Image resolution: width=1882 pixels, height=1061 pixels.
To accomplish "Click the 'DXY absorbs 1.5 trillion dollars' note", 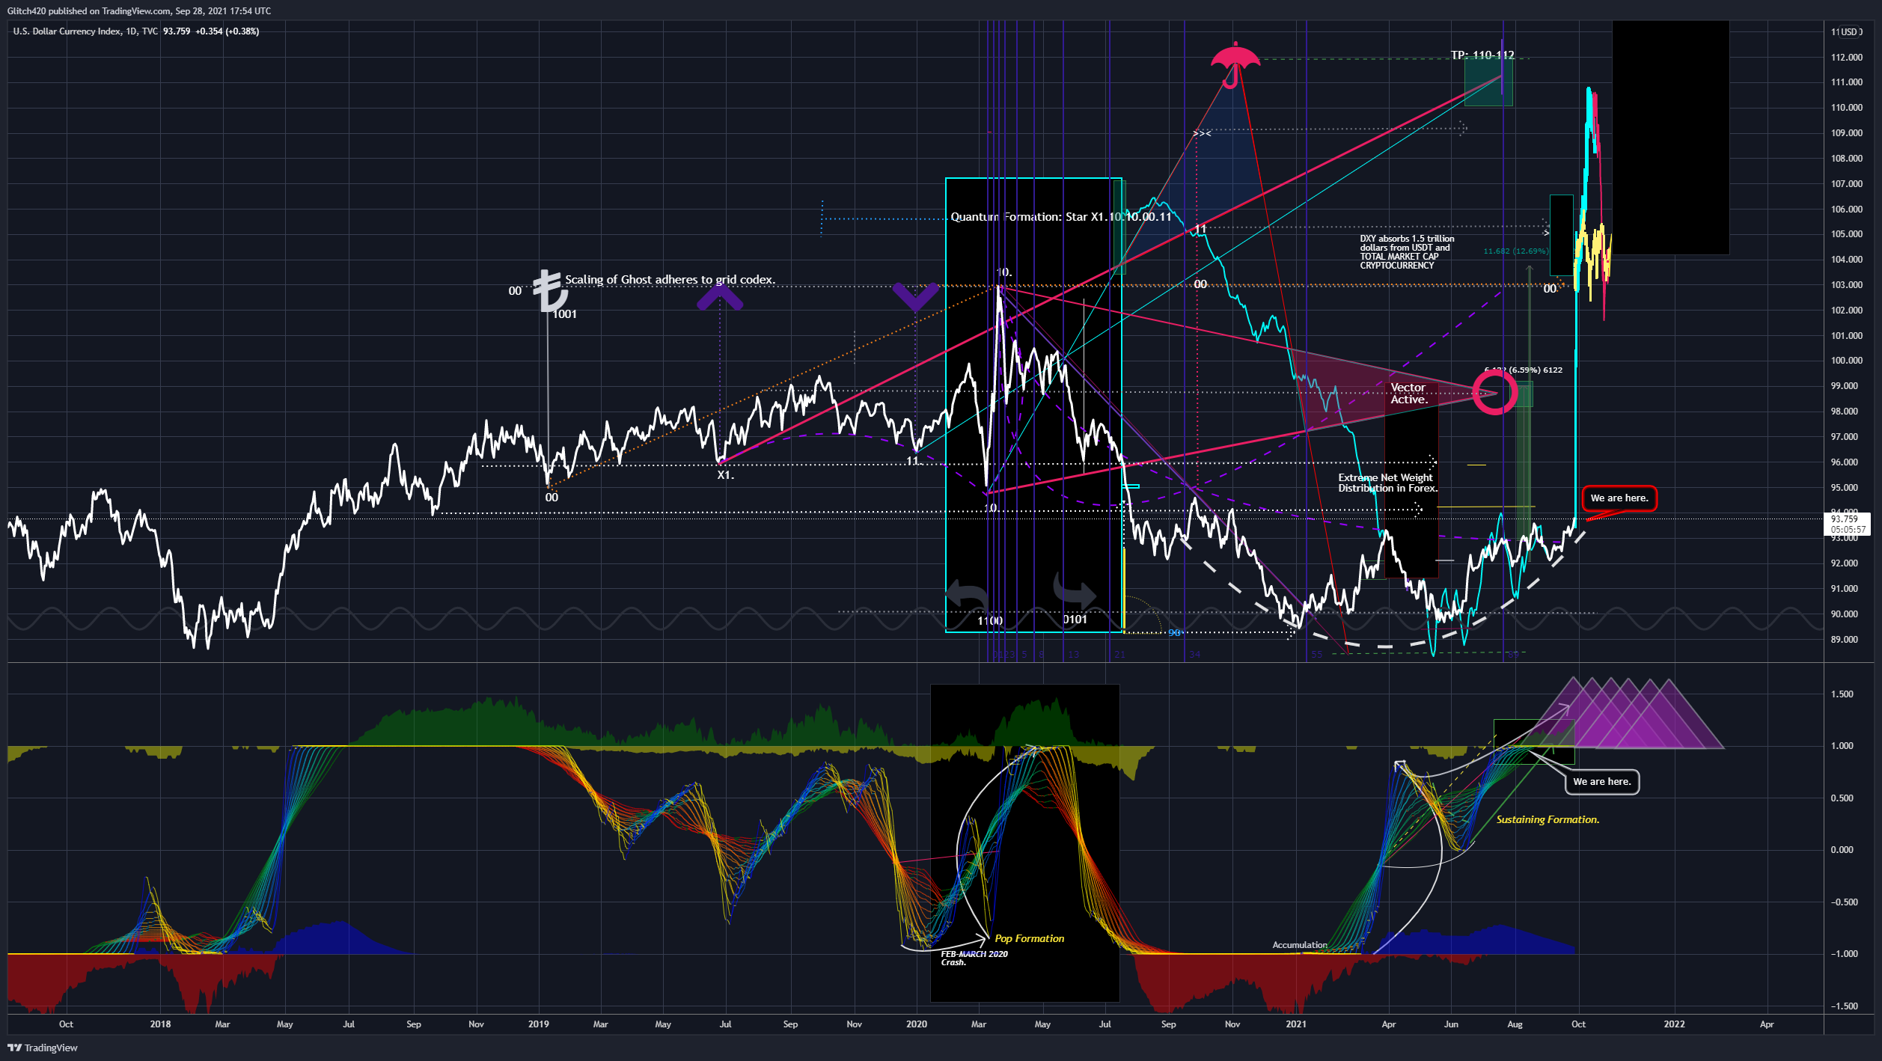I will [x=1407, y=252].
